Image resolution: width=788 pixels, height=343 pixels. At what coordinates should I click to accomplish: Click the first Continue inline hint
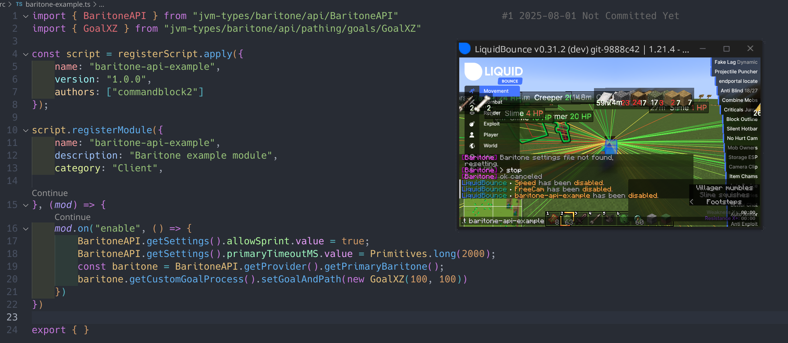(50, 193)
